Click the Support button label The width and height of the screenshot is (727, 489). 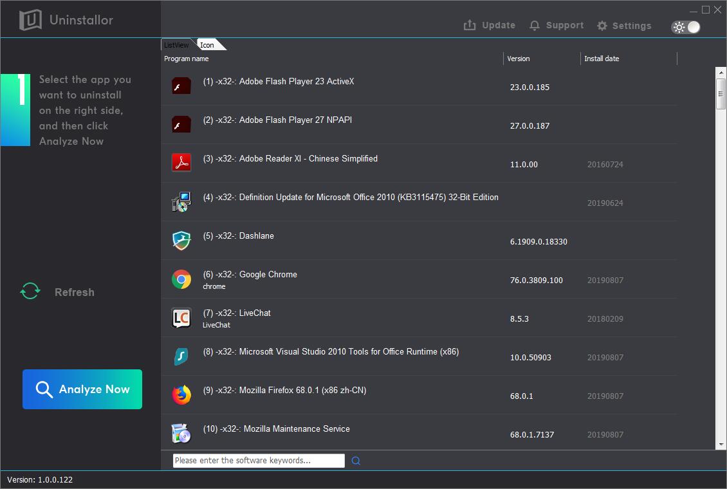[x=565, y=25]
